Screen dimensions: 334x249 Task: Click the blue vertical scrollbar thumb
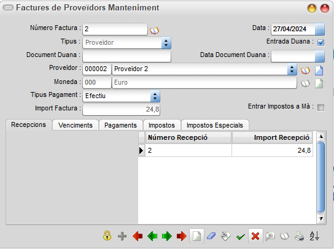(x=321, y=178)
